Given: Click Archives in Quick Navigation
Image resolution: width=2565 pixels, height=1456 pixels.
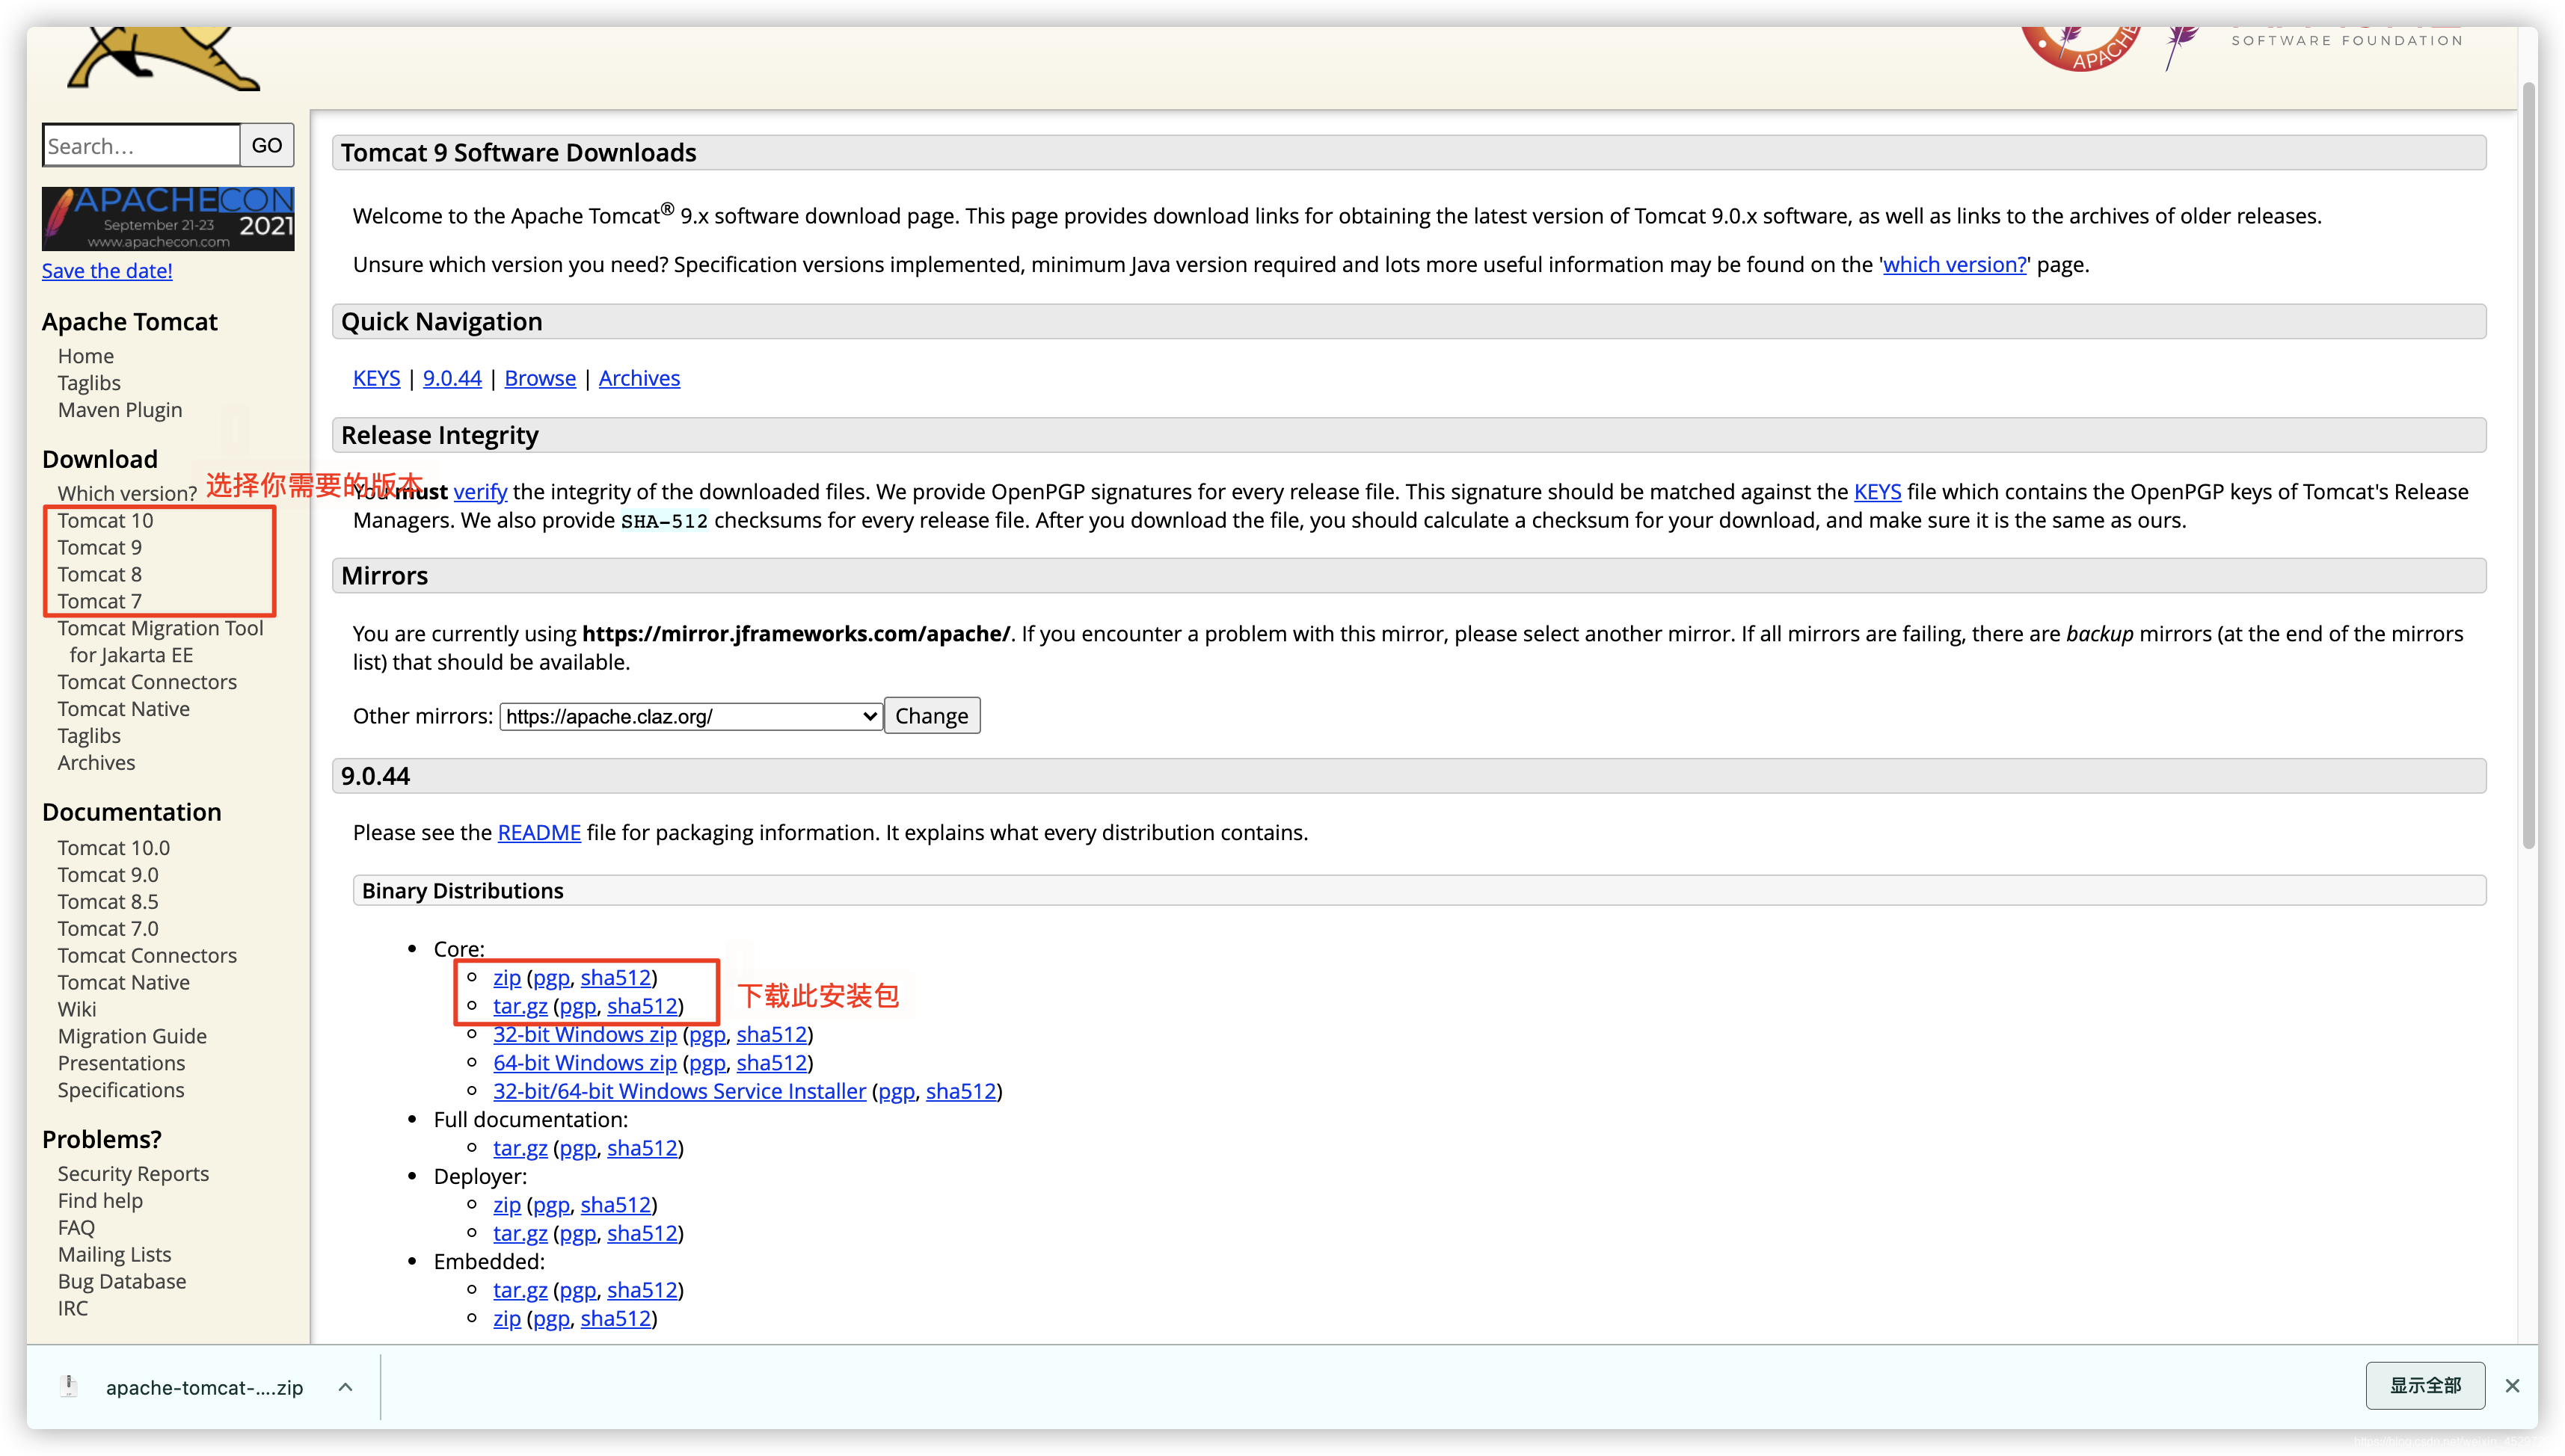Looking at the screenshot, I should [639, 379].
